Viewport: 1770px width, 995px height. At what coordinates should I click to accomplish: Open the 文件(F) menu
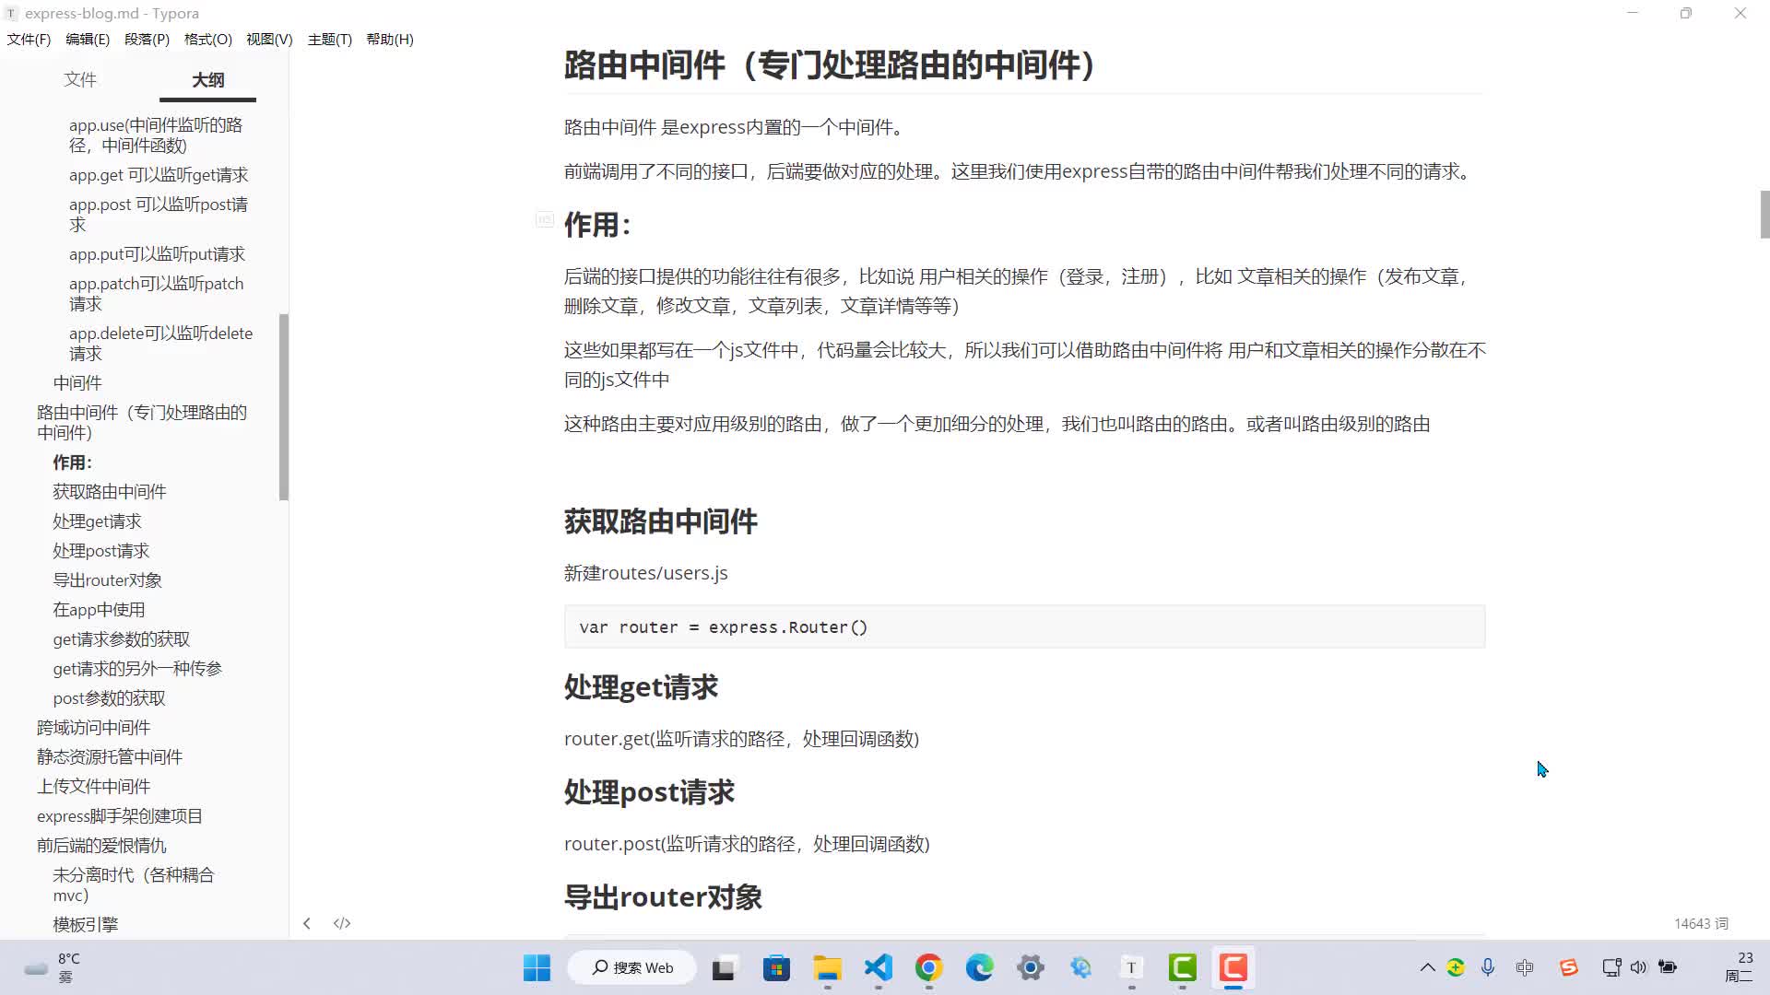point(29,39)
